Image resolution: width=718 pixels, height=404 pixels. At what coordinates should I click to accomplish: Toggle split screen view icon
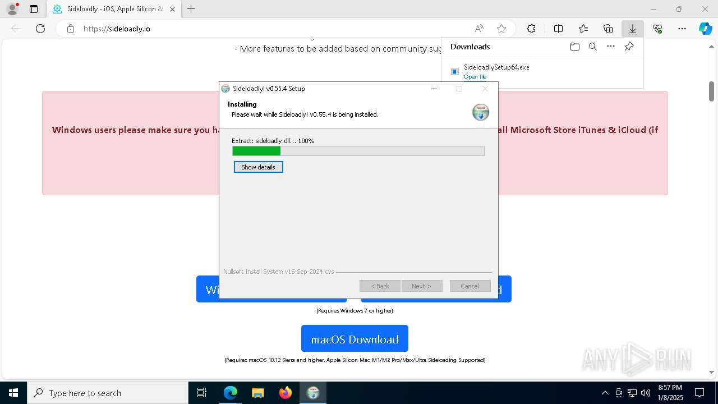click(558, 29)
